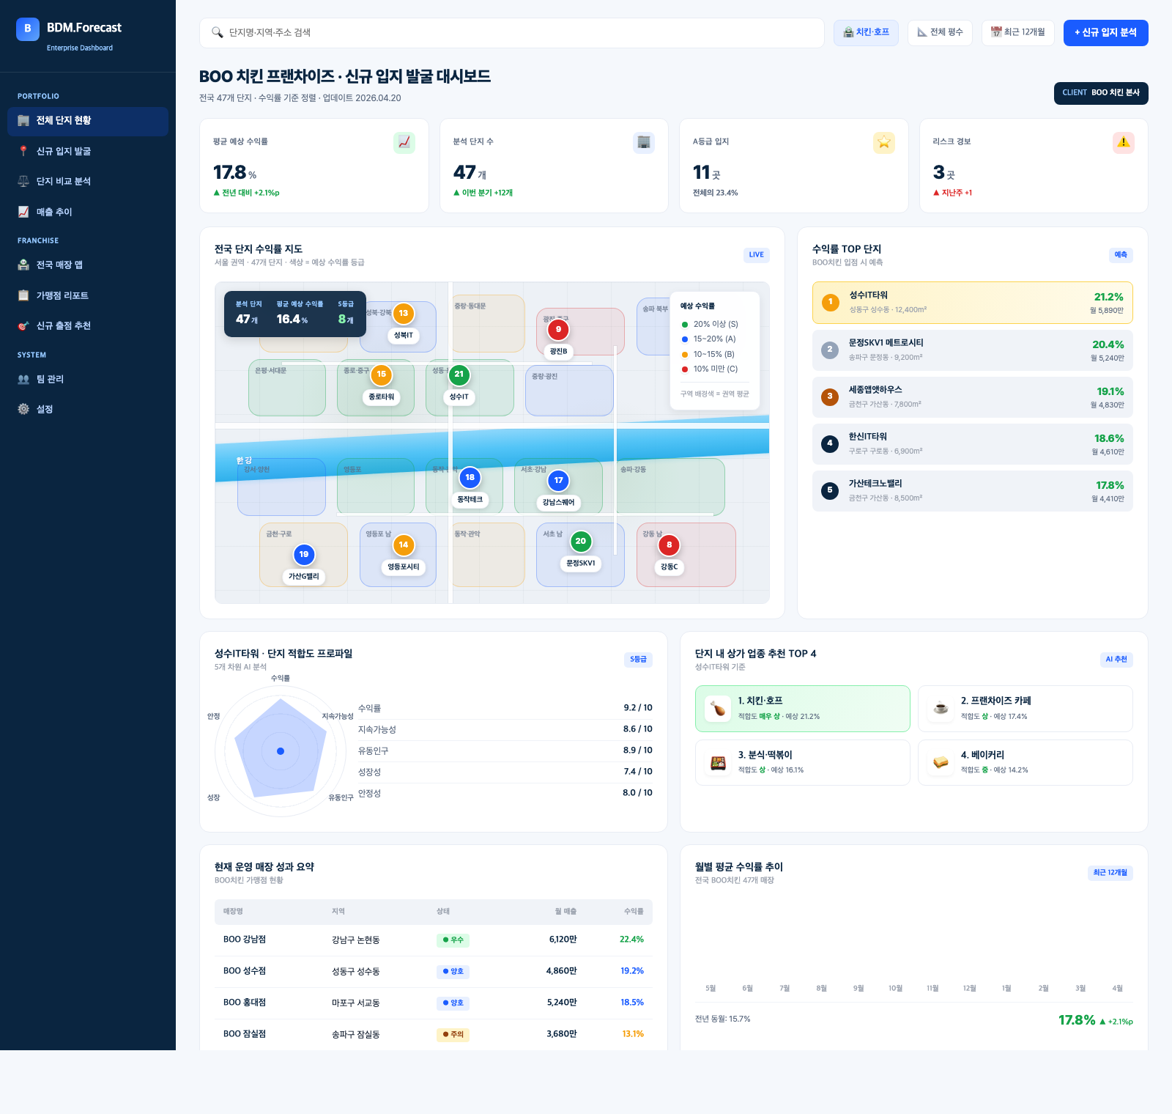The image size is (1172, 1114).
Task: Click the chicken icon in 치킨·호프 recommendation
Action: (719, 709)
